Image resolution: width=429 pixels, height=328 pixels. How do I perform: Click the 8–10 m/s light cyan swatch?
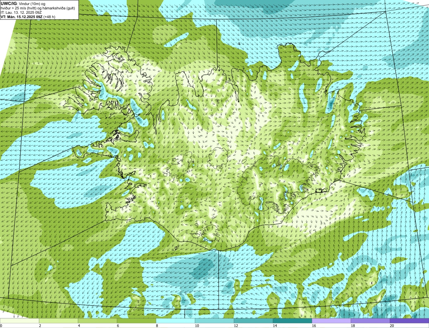[x=175, y=321]
